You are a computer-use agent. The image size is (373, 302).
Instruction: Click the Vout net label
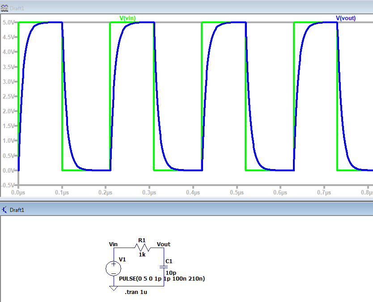coord(163,244)
